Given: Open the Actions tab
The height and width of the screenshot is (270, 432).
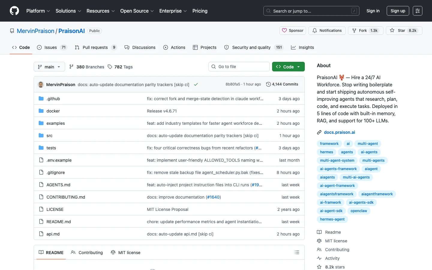Looking at the screenshot, I should tap(174, 47).
